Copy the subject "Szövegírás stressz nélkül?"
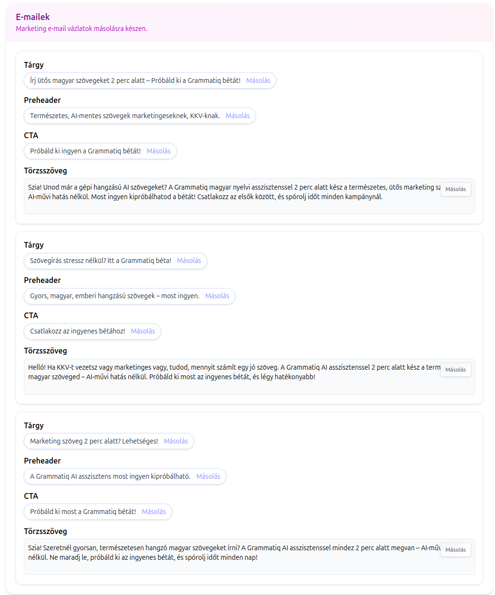Image resolution: width=495 pixels, height=595 pixels. tap(189, 261)
